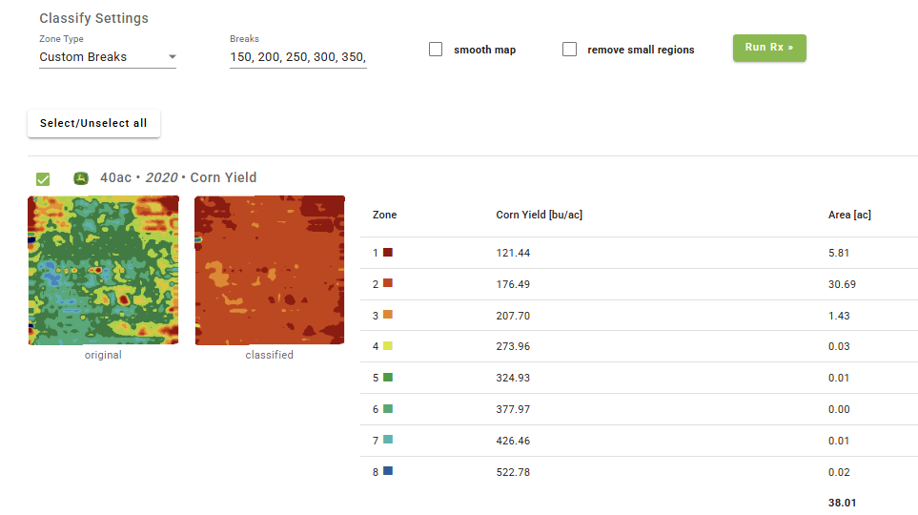Click the 176.49 yield value
Viewport: 918px width, 515px height.
coord(513,284)
